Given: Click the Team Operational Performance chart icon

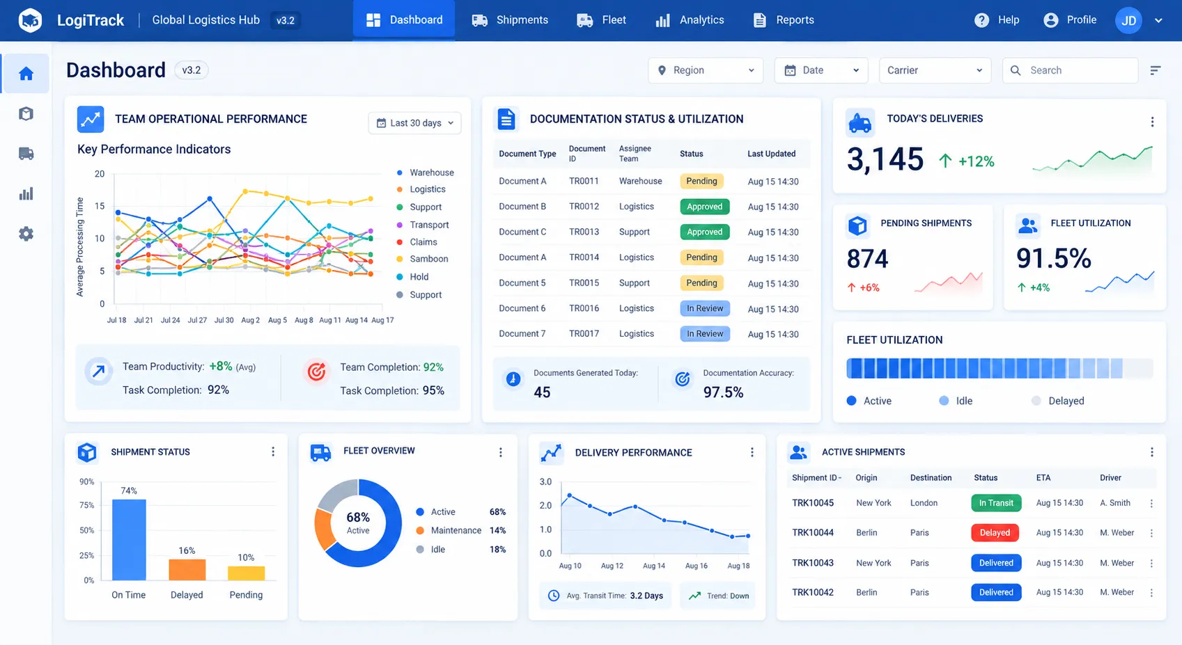Looking at the screenshot, I should pos(91,119).
